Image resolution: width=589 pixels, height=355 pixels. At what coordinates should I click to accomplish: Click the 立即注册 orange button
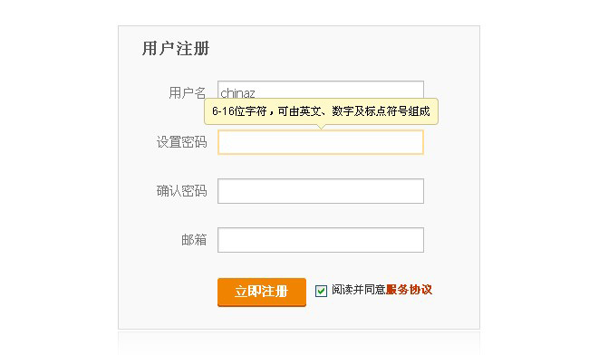point(262,292)
